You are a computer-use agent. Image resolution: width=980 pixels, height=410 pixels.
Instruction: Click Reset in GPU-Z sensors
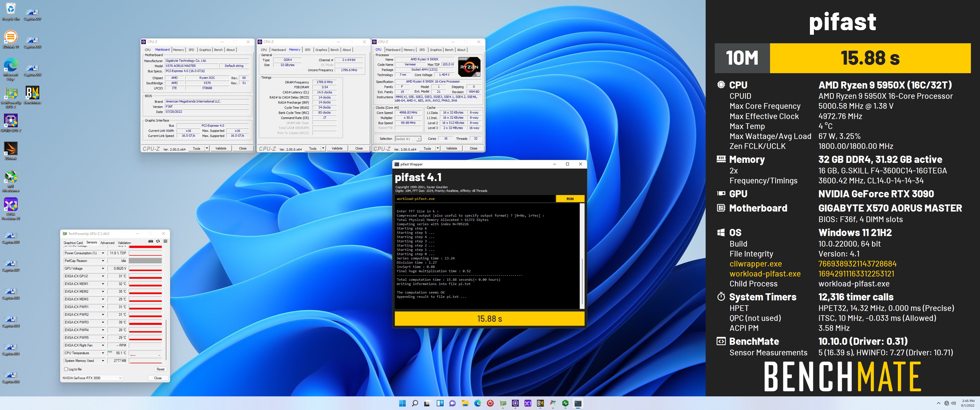click(x=161, y=369)
